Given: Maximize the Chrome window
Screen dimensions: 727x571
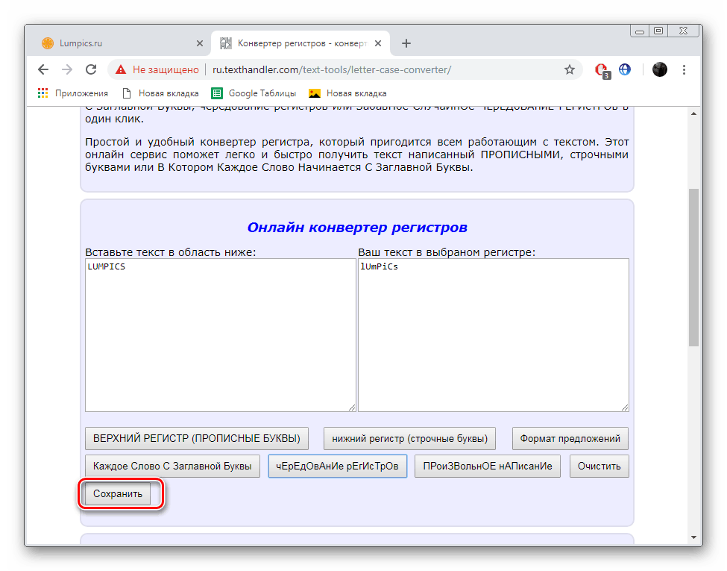Looking at the screenshot, I should (658, 31).
